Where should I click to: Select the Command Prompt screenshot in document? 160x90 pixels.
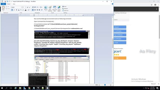coord(62,34)
